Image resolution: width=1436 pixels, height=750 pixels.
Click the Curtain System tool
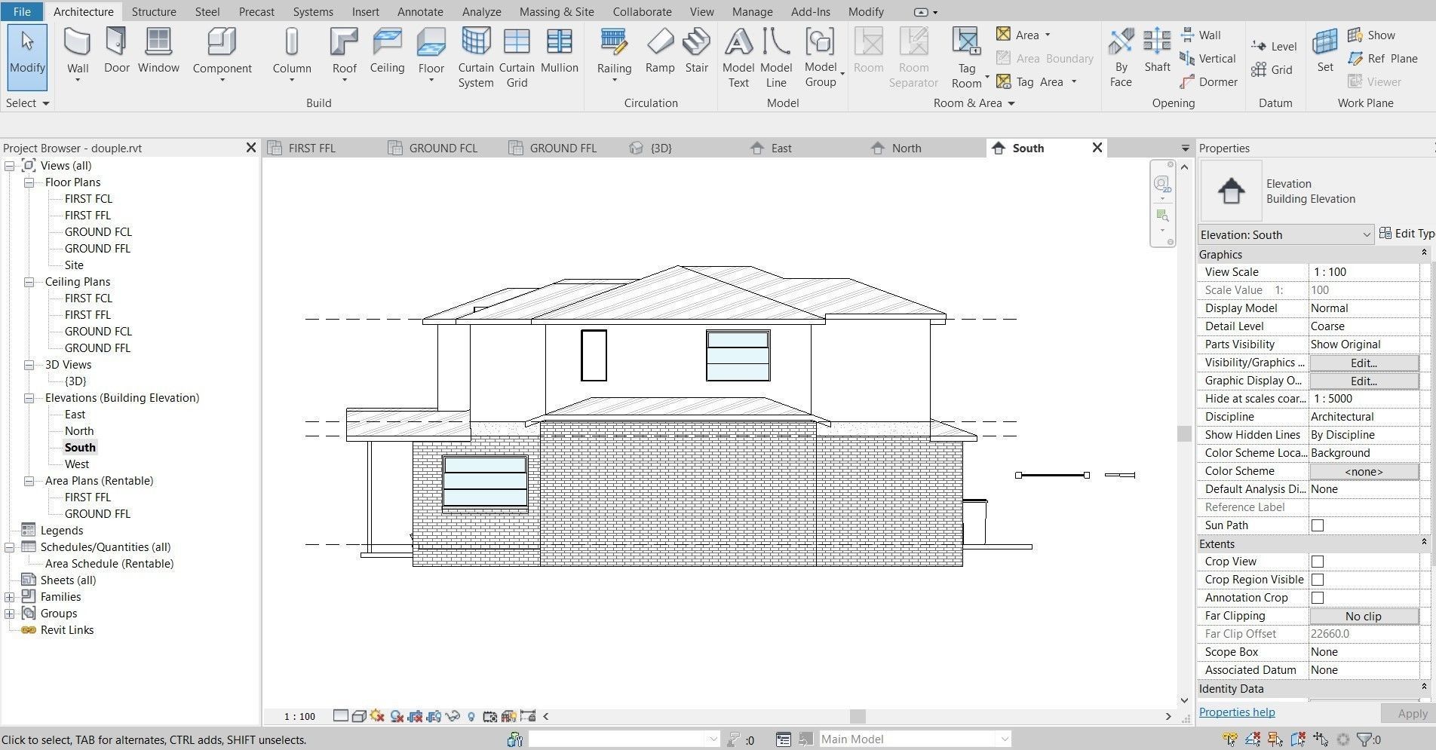476,57
